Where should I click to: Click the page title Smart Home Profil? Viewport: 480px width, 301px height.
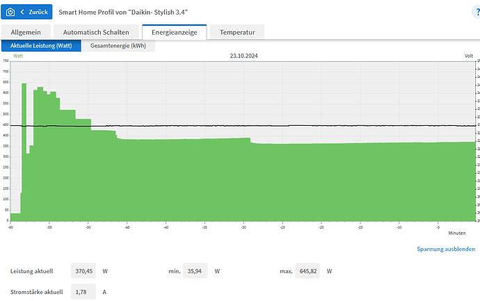[x=123, y=13]
